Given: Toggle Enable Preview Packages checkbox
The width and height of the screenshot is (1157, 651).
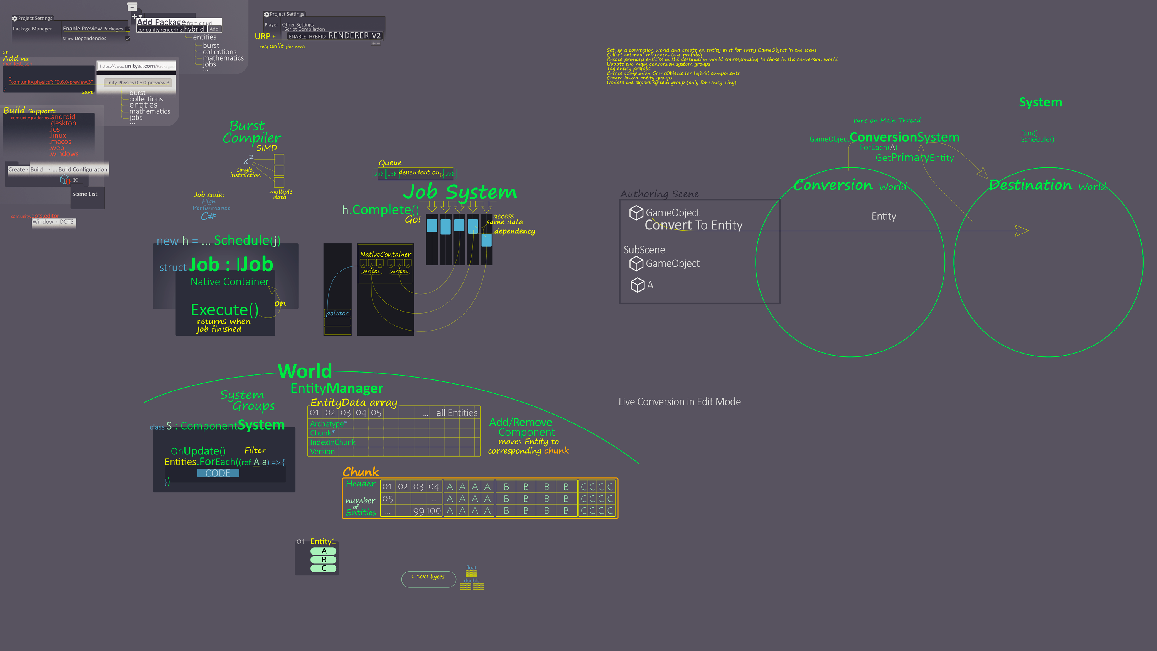Looking at the screenshot, I should 128,29.
